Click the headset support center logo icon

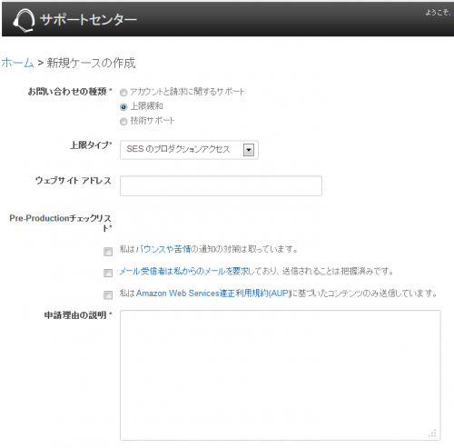pyautogui.click(x=24, y=20)
